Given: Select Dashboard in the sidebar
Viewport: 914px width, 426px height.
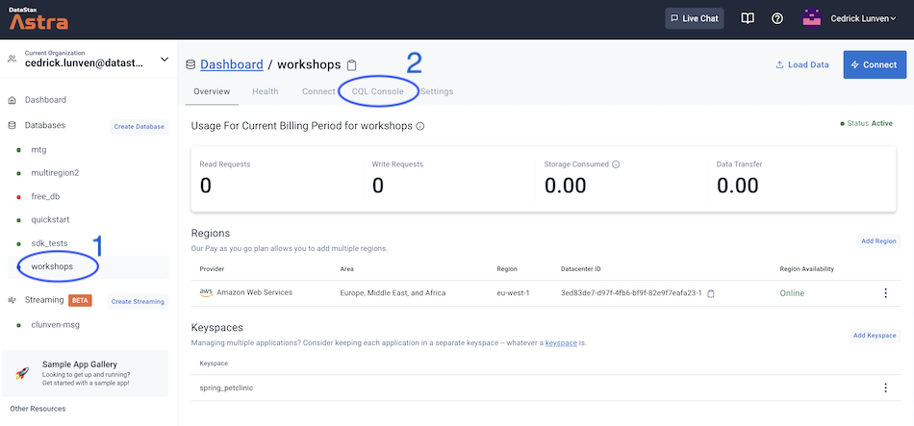Looking at the screenshot, I should click(x=45, y=100).
